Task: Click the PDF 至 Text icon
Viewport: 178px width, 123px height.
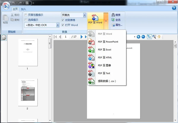Action: 91,73
